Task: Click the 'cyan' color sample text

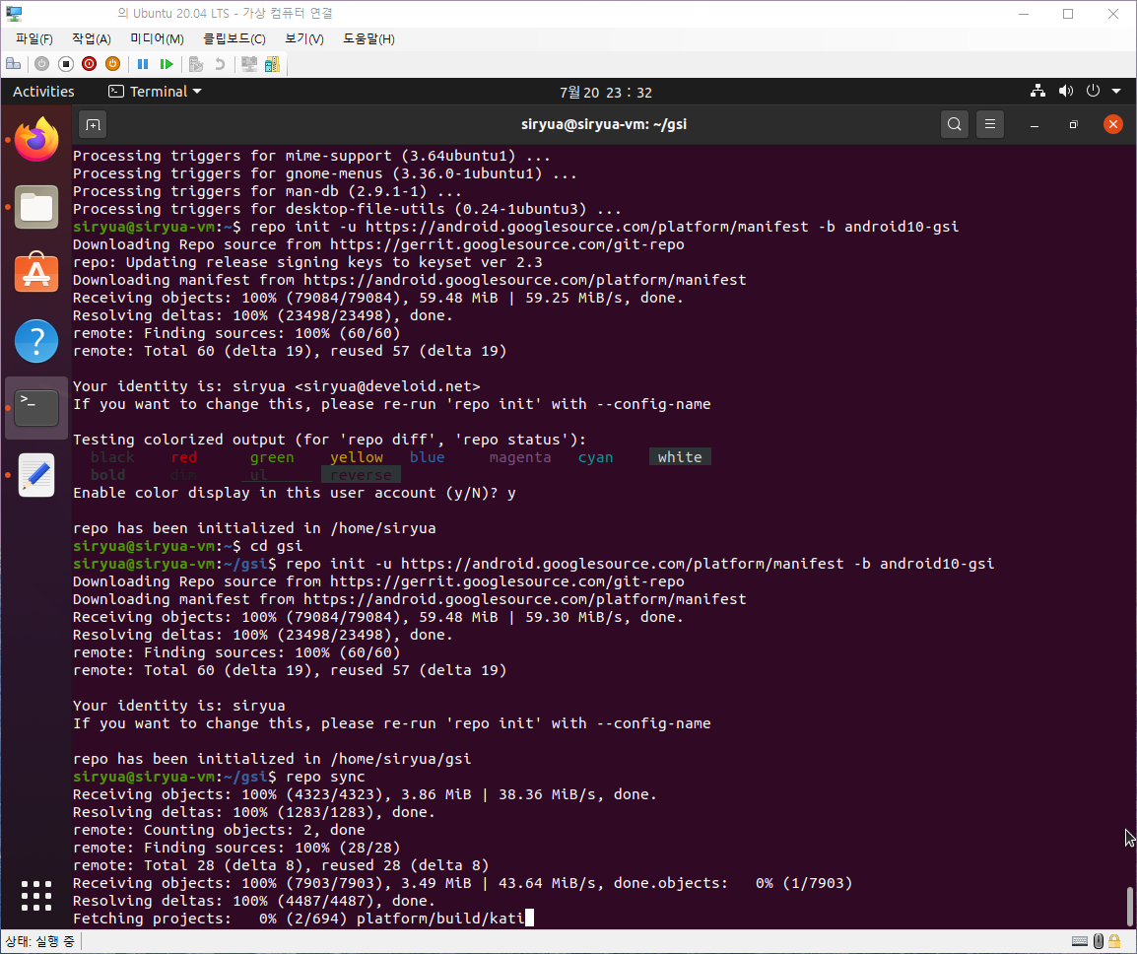Action: click(x=595, y=457)
